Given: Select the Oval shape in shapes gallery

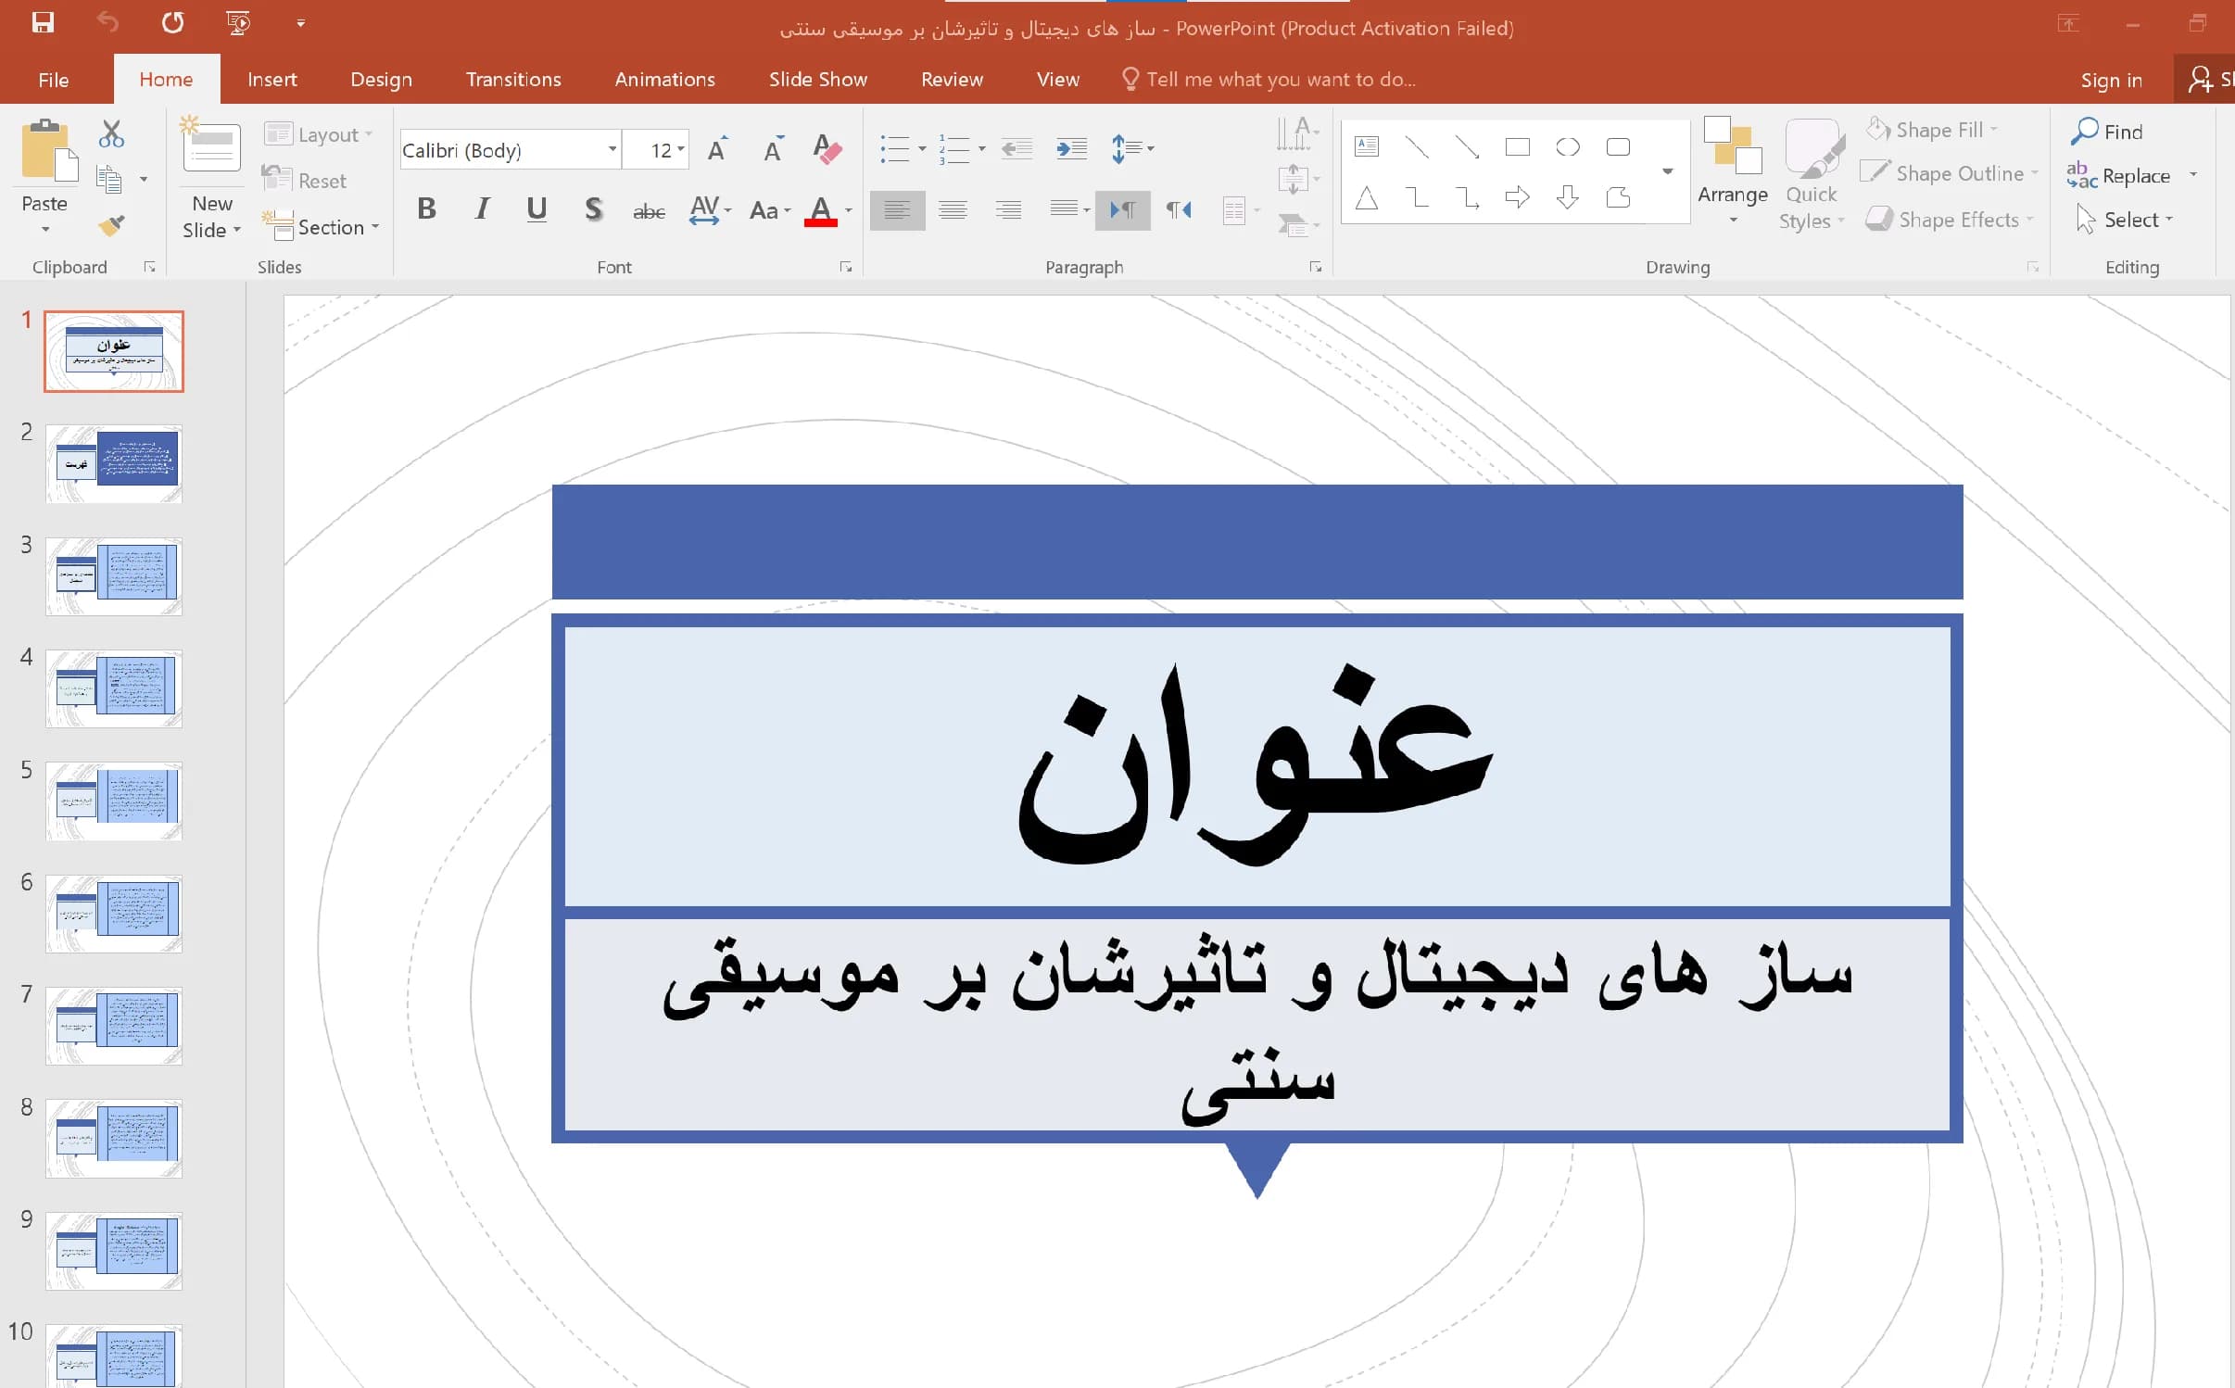Looking at the screenshot, I should click(1568, 146).
